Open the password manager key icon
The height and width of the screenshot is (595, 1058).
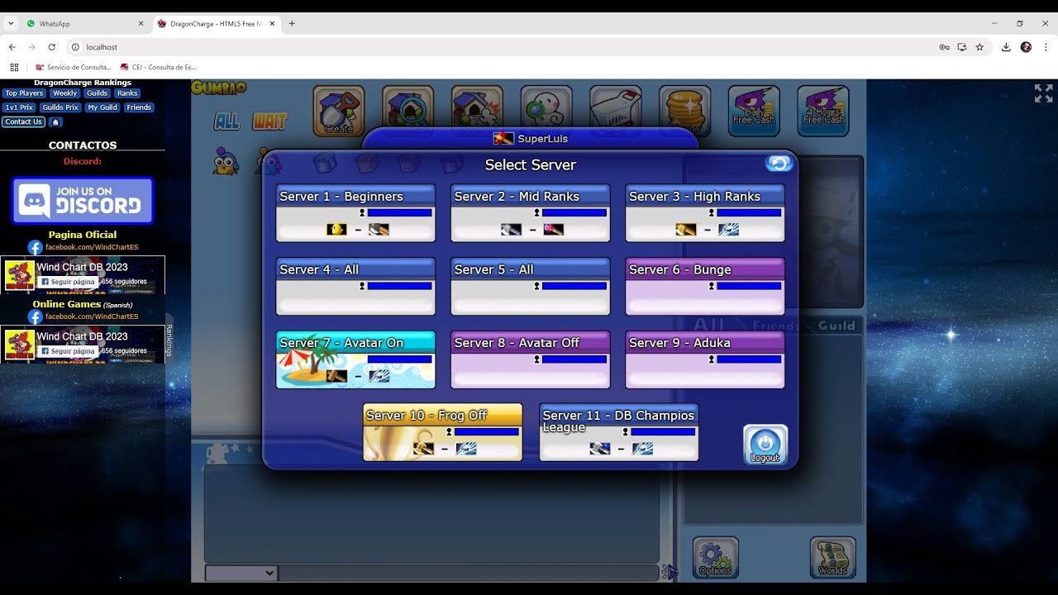point(944,47)
